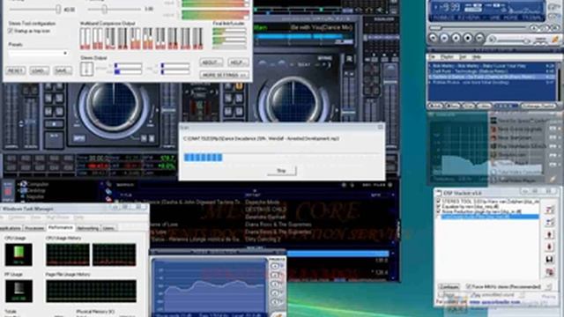Open the Help menu in the Winamp playlist
This screenshot has height=317, width=564.
coord(476,57)
